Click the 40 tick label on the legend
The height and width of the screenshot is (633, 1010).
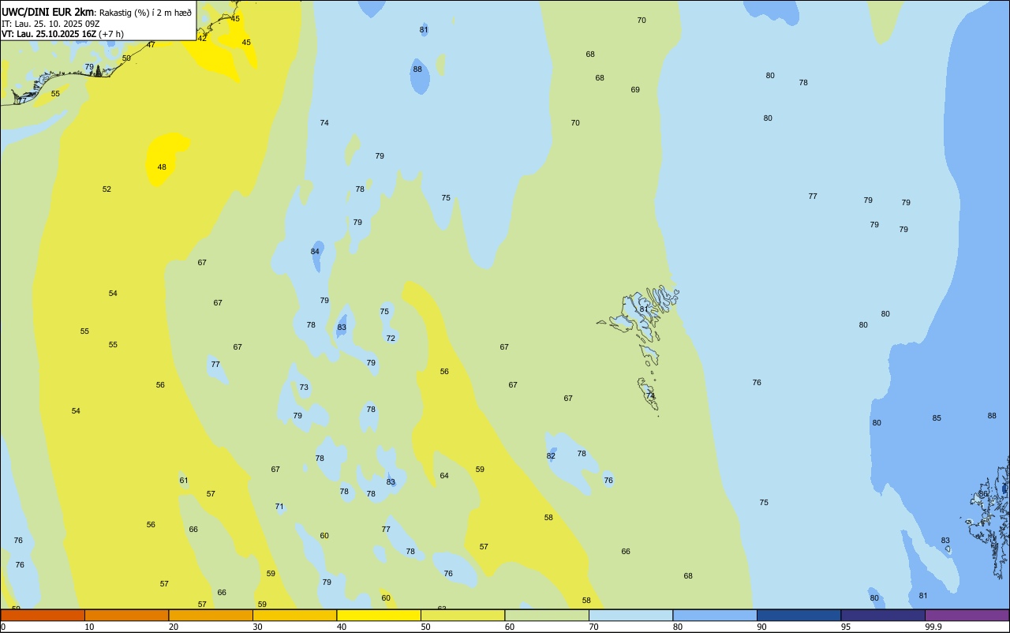point(342,627)
